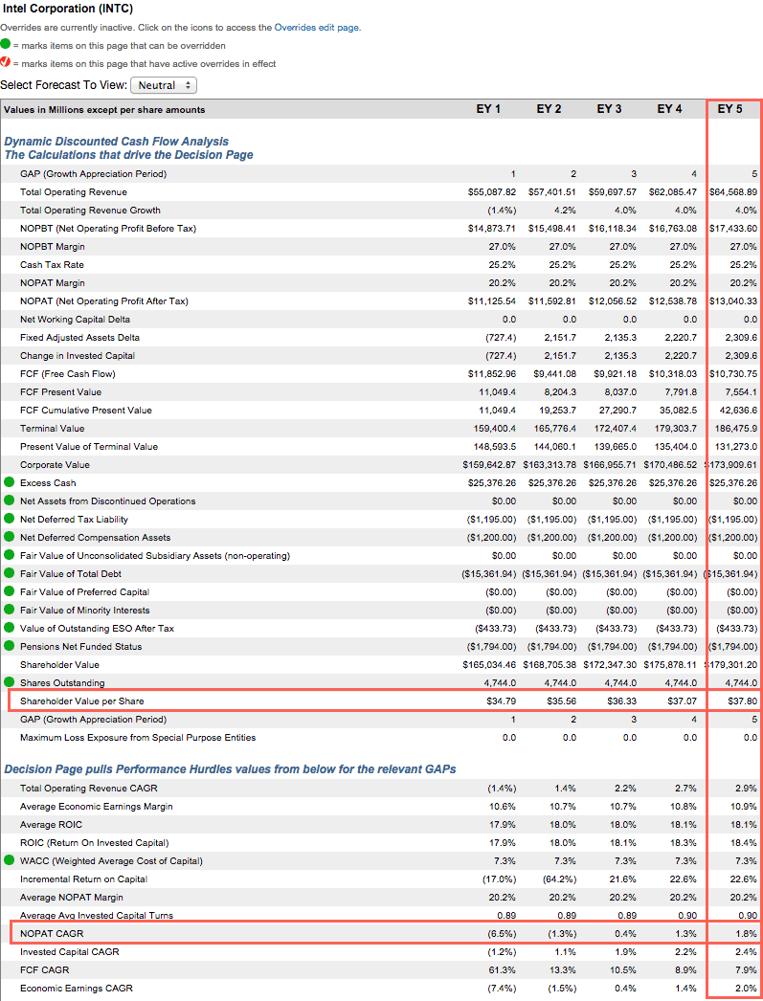This screenshot has height=1001, width=763.
Task: Click the NOPAT CAGR row label
Action: 52,933
